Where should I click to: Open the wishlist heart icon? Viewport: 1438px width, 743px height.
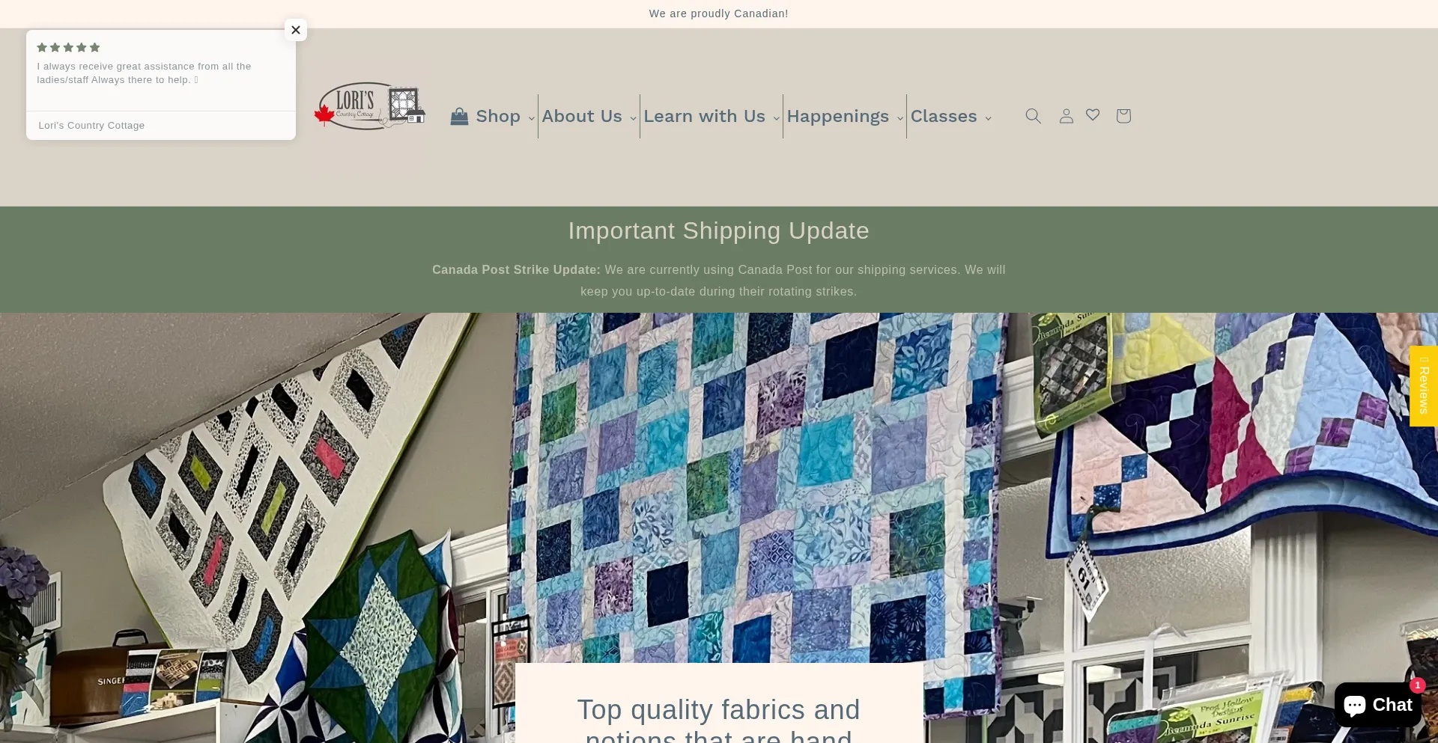tap(1093, 115)
